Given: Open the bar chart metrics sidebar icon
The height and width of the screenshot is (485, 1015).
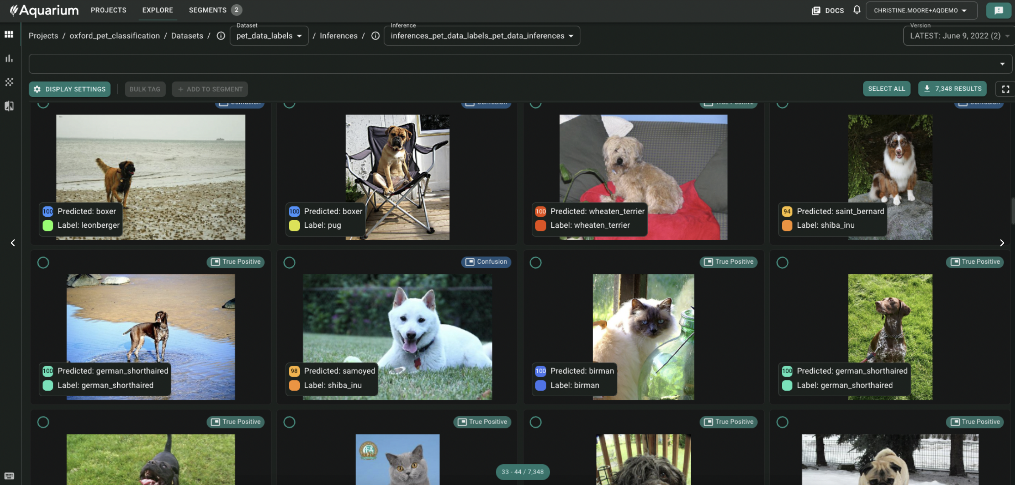Looking at the screenshot, I should tap(9, 58).
